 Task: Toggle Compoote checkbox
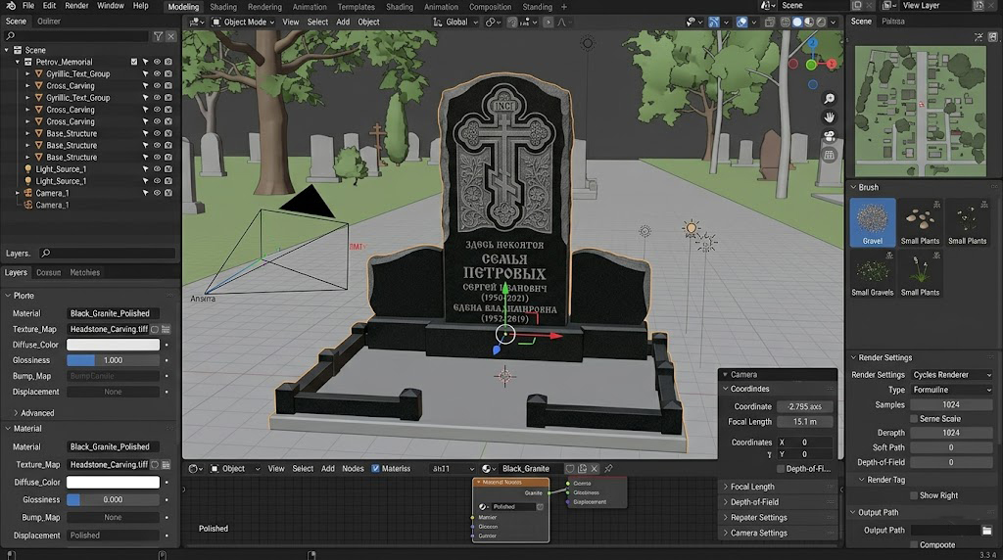pyautogui.click(x=914, y=544)
